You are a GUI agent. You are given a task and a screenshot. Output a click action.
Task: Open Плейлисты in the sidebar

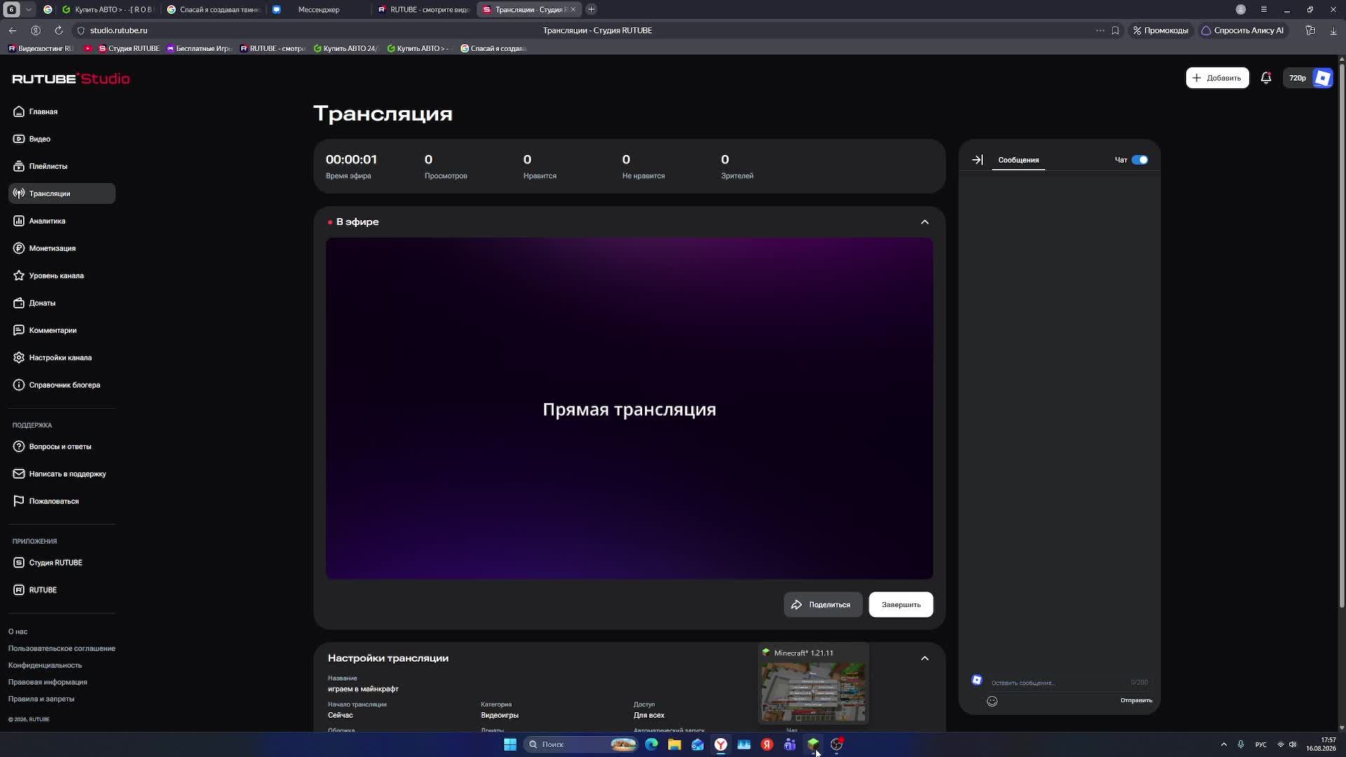coord(62,166)
